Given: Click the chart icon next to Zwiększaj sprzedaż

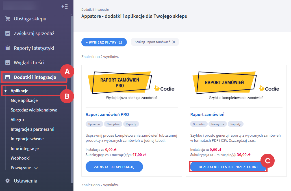Looking at the screenshot, I should [x=8, y=33].
